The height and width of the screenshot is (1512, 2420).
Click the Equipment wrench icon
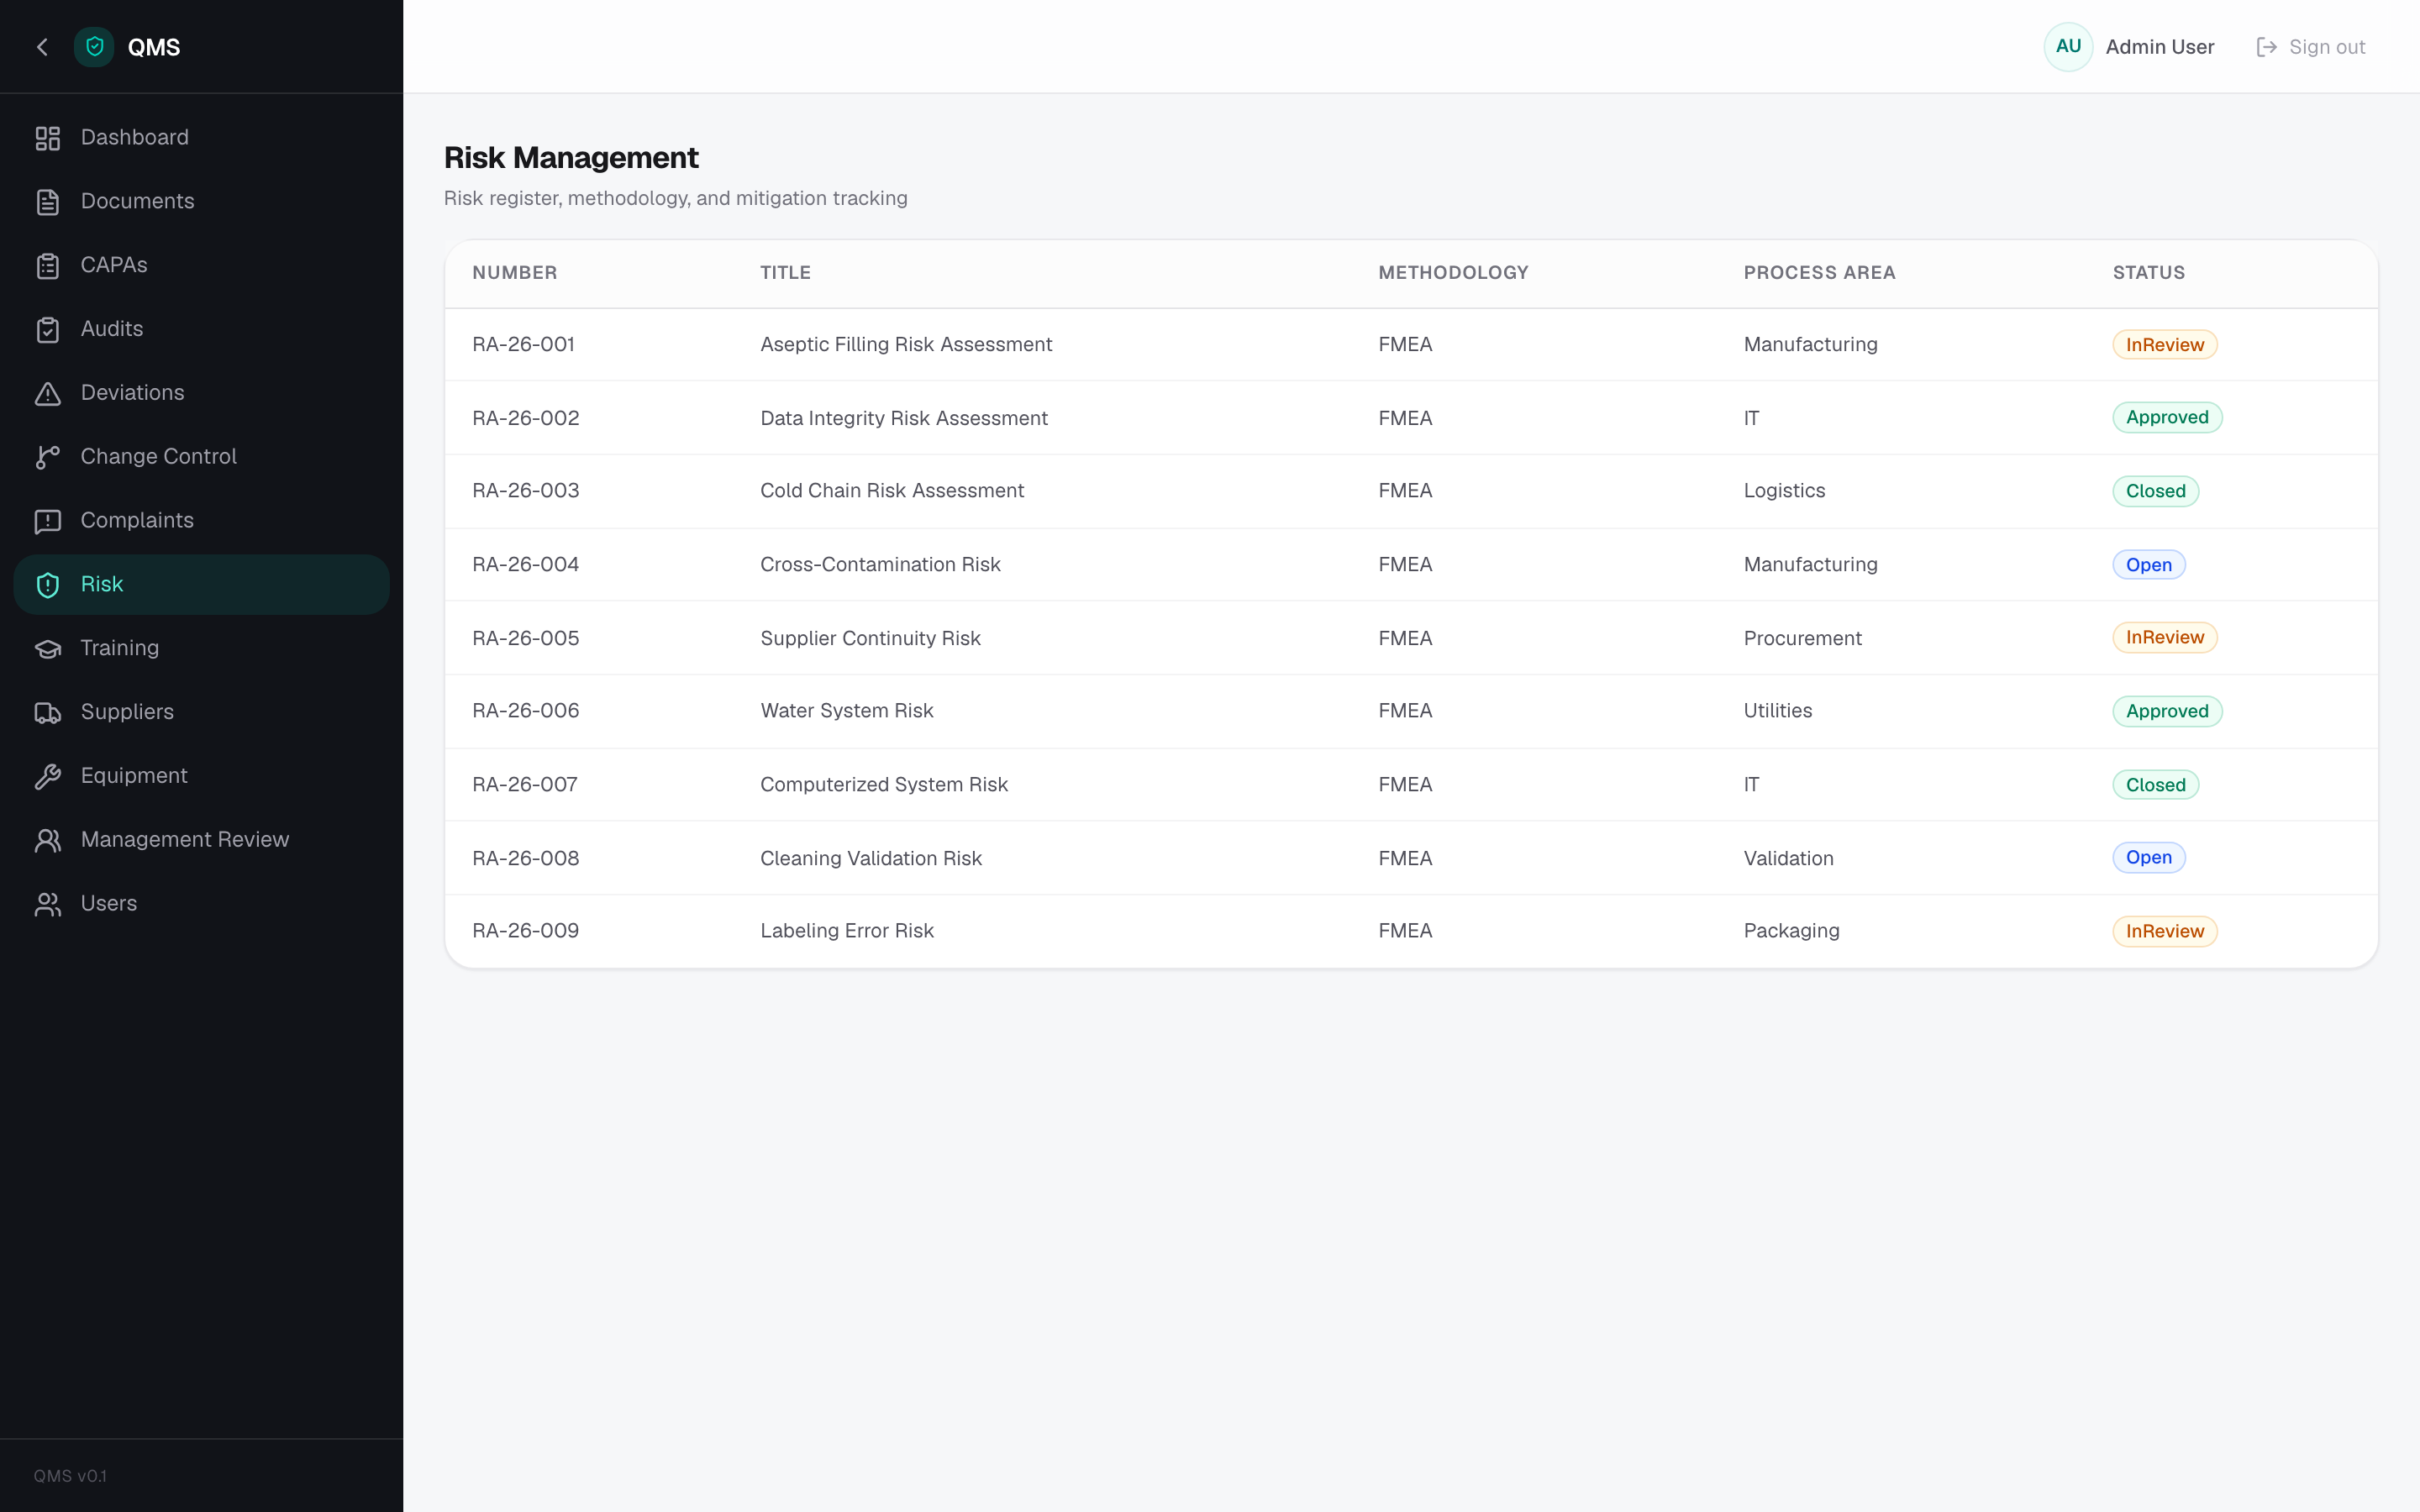point(48,776)
